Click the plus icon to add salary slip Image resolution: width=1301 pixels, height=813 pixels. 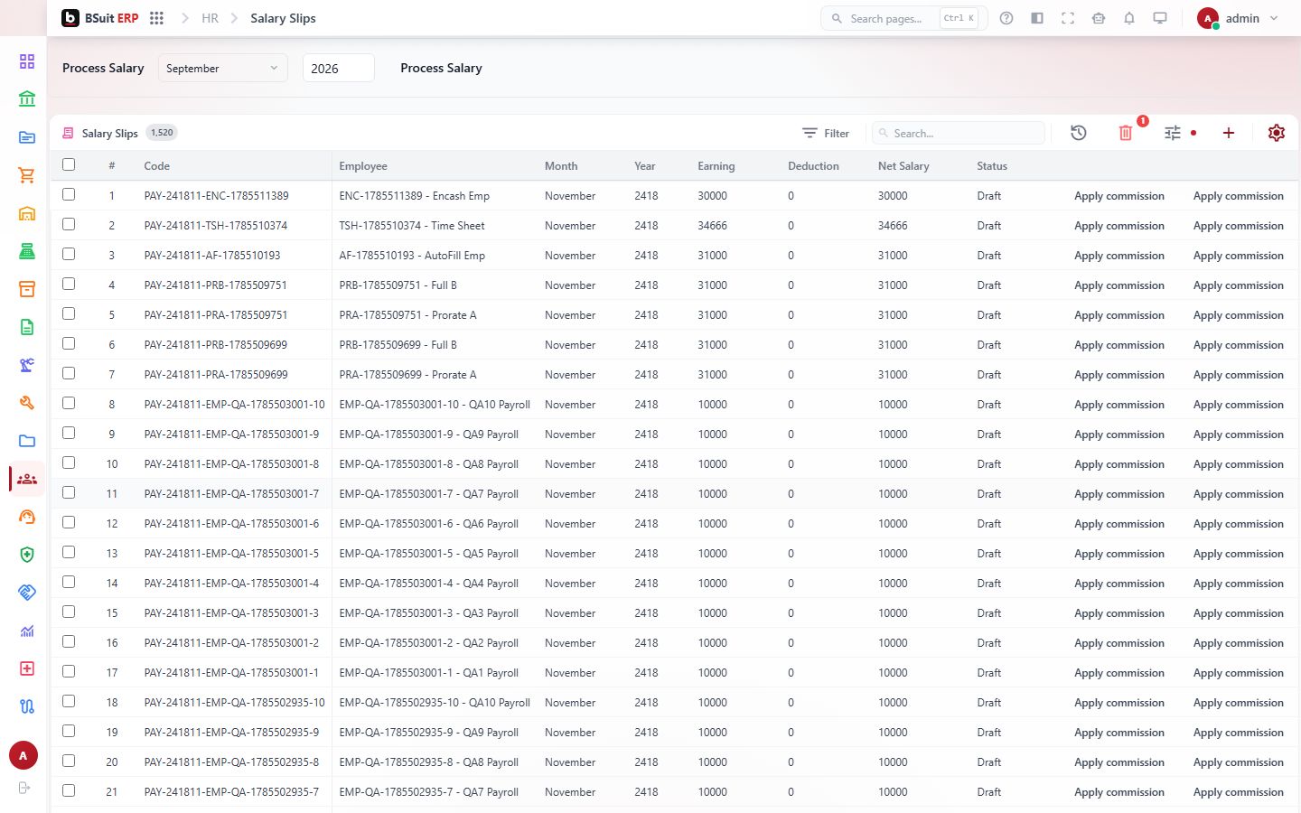pyautogui.click(x=1229, y=133)
